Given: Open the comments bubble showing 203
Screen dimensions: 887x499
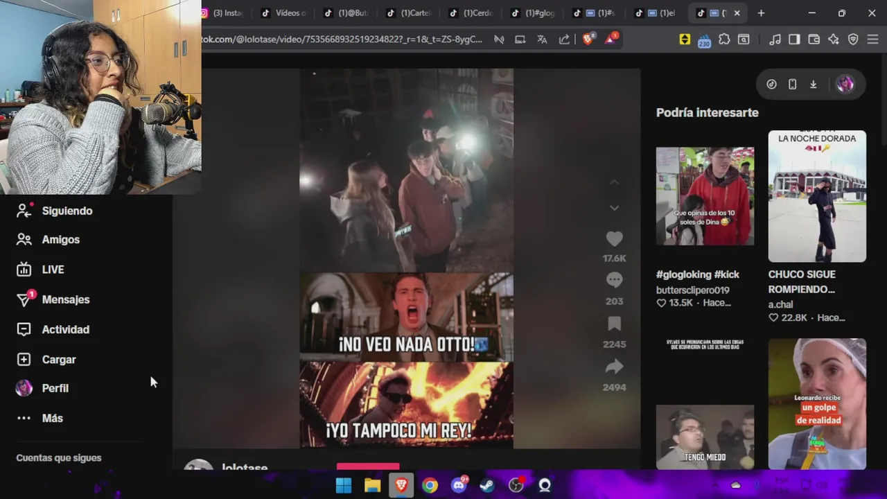Looking at the screenshot, I should point(614,280).
